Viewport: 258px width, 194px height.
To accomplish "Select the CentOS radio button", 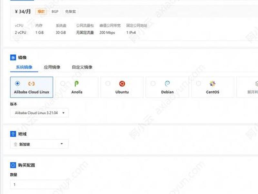I will 199,83.
